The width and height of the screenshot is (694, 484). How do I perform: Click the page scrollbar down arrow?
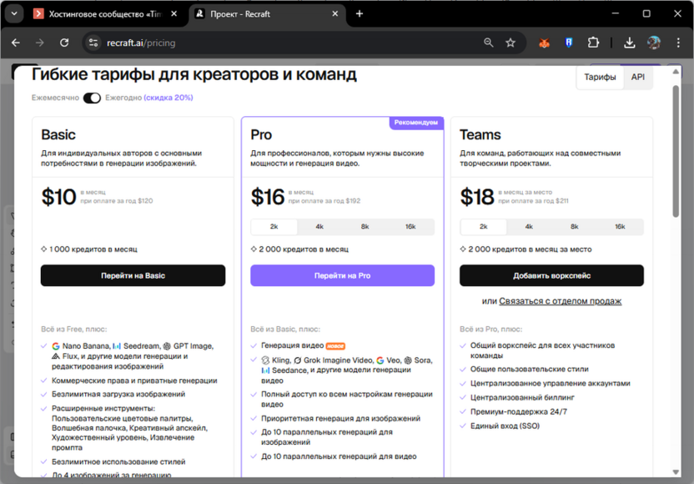(x=676, y=471)
